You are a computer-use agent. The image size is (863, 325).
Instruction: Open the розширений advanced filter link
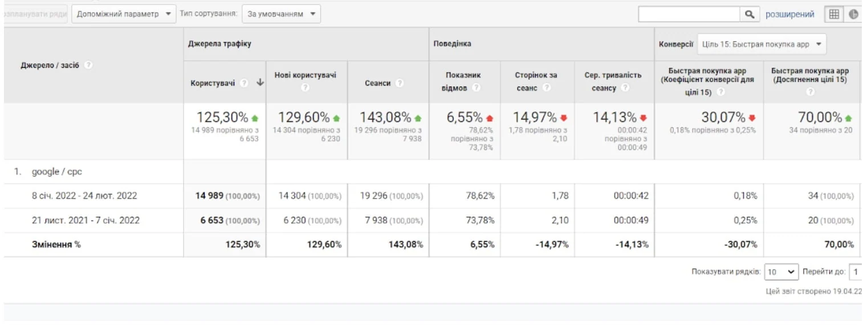pos(789,14)
